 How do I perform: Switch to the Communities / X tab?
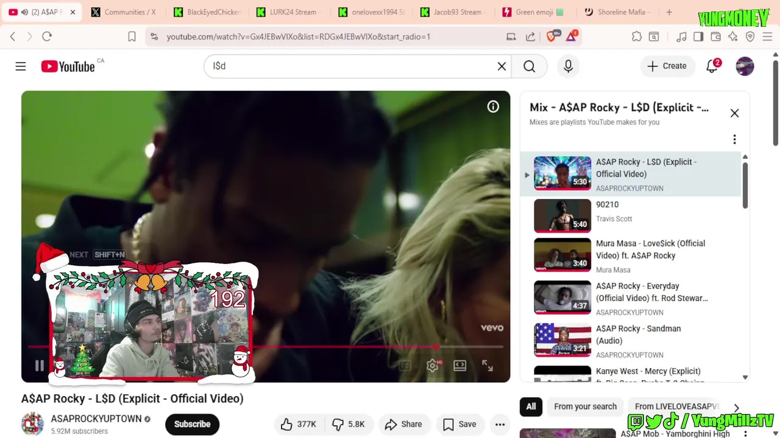pyautogui.click(x=124, y=12)
